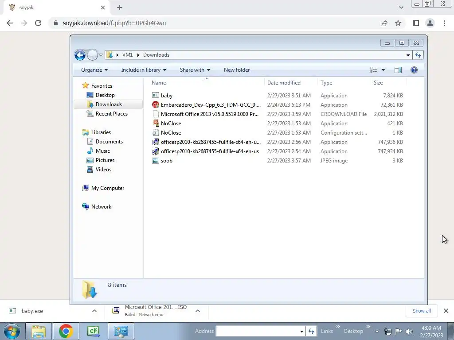Screen dimensions: 454x340
Task: Click the 72,361 KB size cell
Action: (391, 104)
